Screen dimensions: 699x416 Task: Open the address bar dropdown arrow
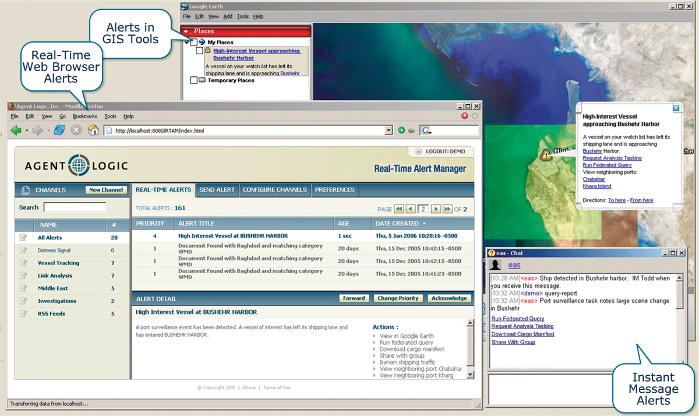click(389, 130)
